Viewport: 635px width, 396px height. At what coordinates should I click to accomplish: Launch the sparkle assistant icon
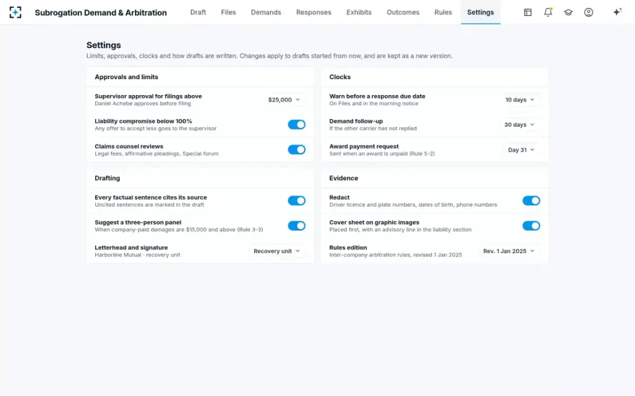[617, 12]
